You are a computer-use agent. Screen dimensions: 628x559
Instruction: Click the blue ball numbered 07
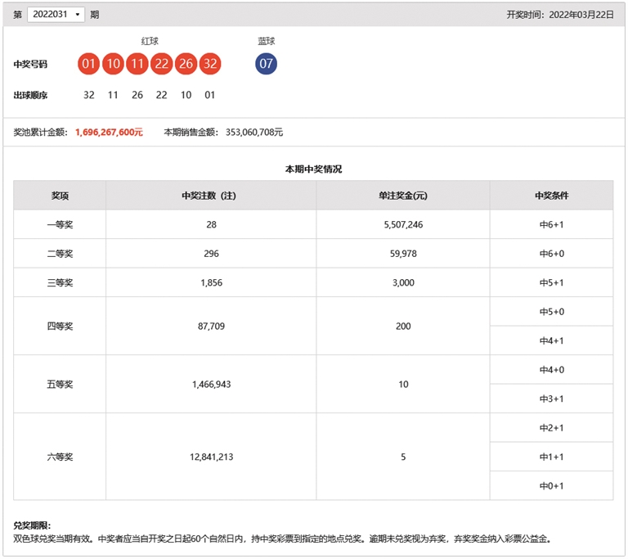click(x=266, y=64)
